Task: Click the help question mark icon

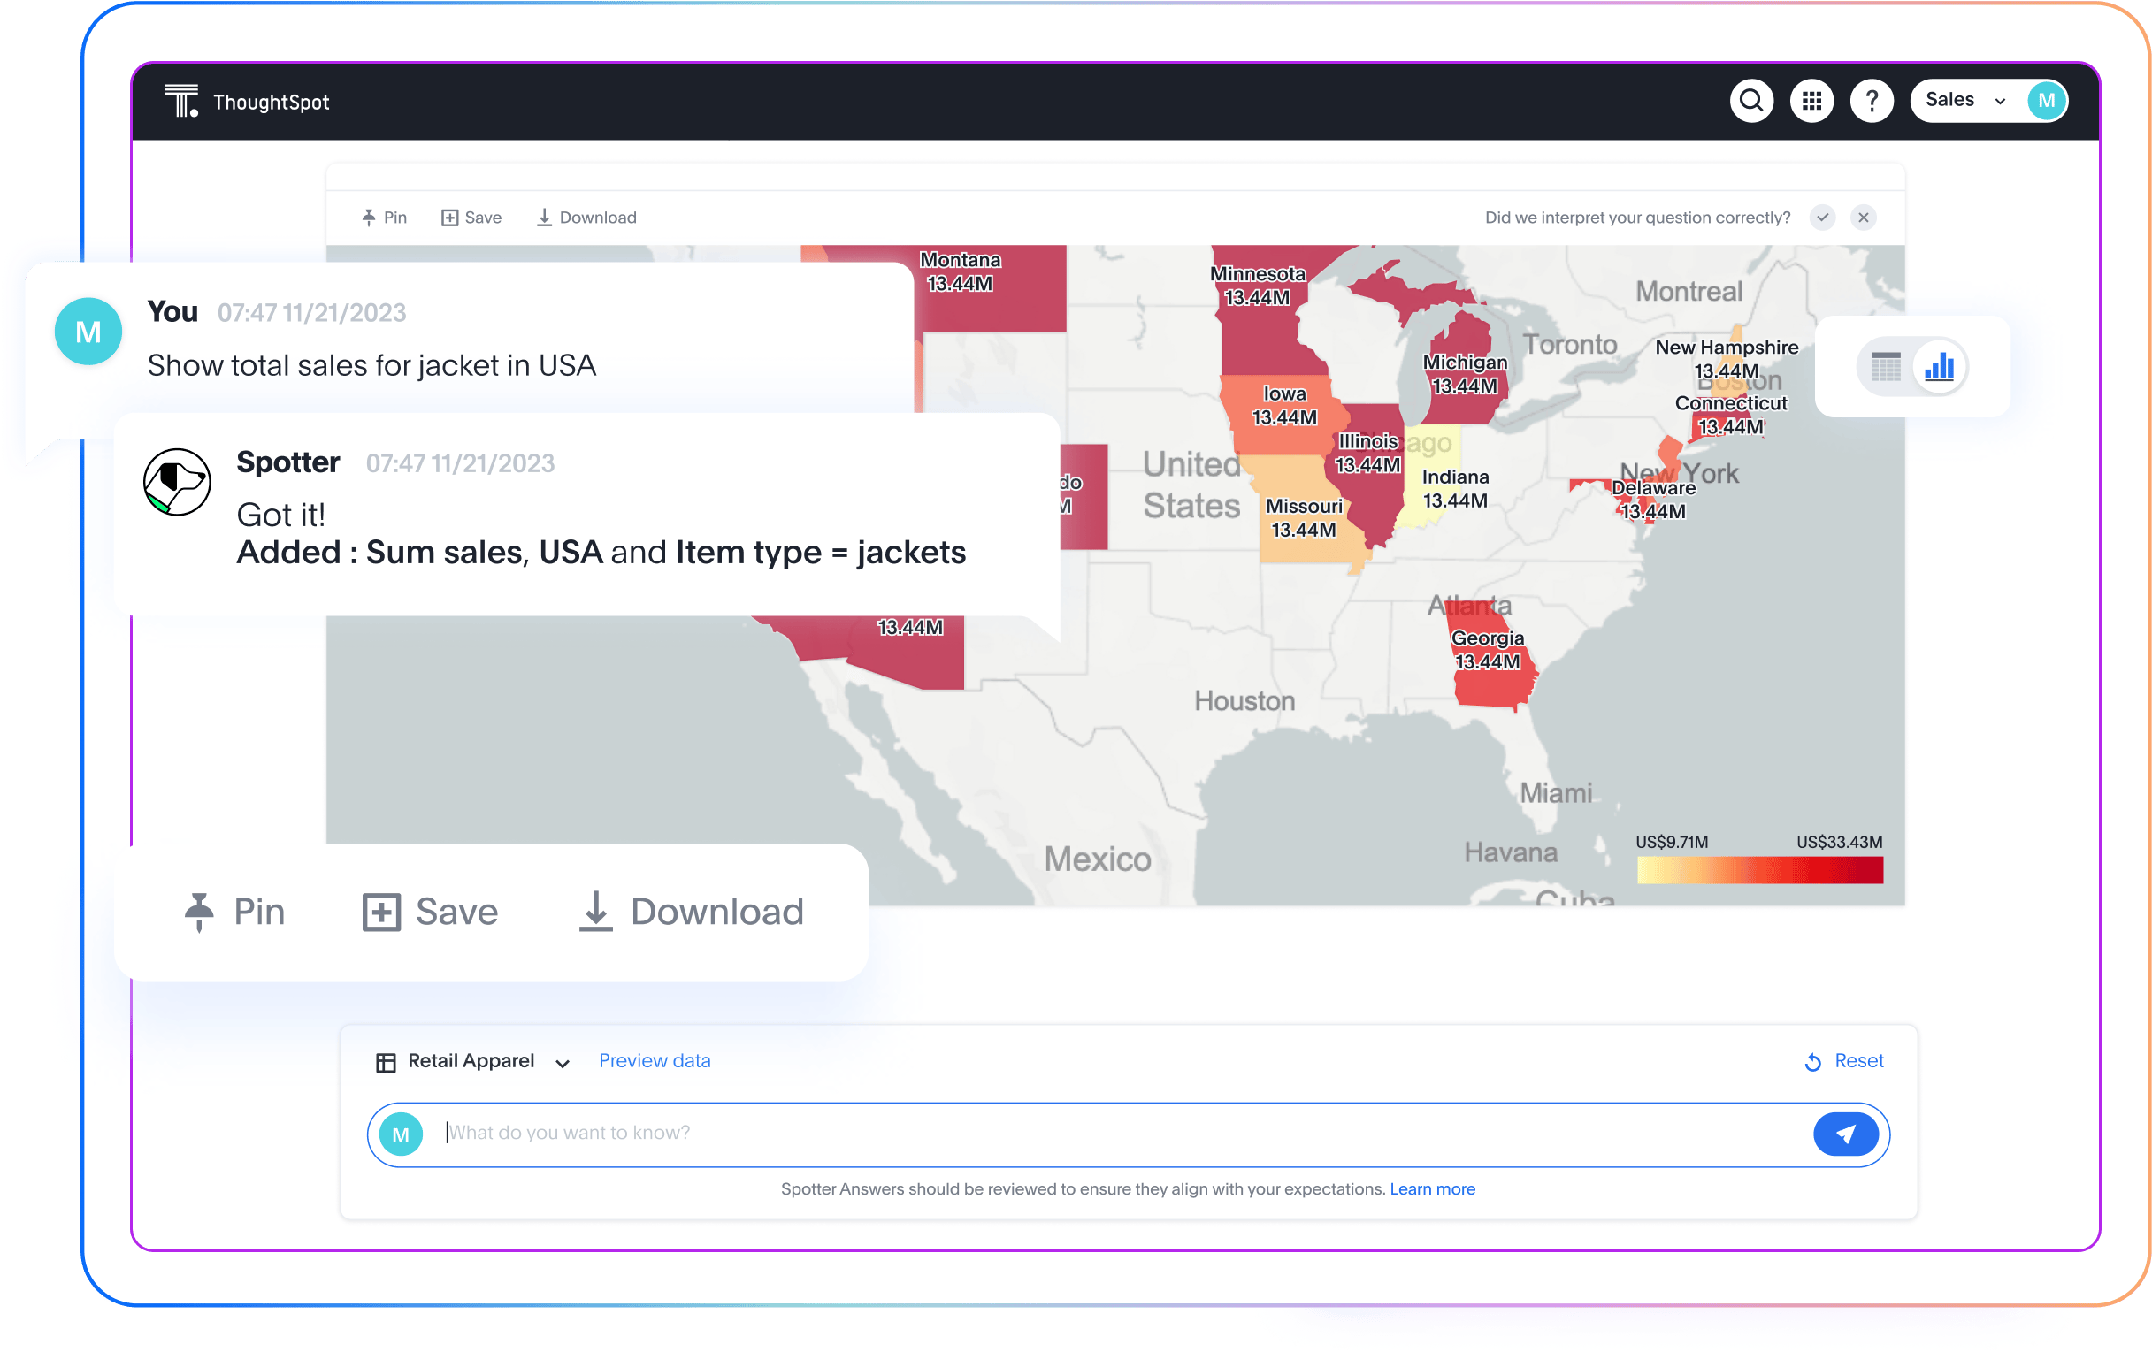Action: point(1872,100)
